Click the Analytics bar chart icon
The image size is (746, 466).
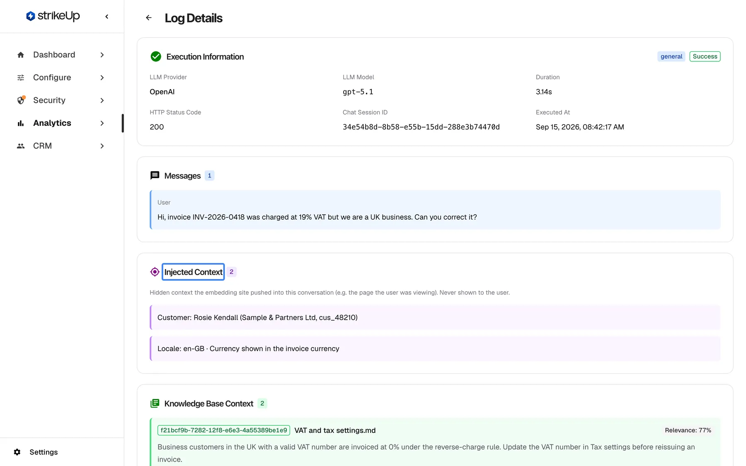click(21, 123)
